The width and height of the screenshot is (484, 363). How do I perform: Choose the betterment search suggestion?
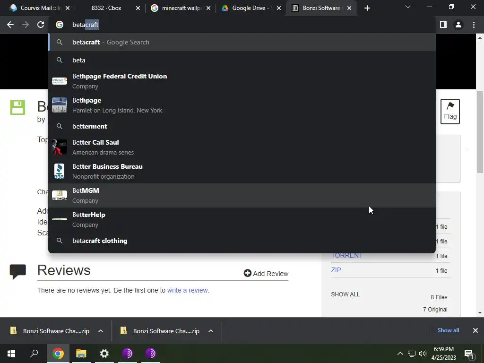point(242,126)
